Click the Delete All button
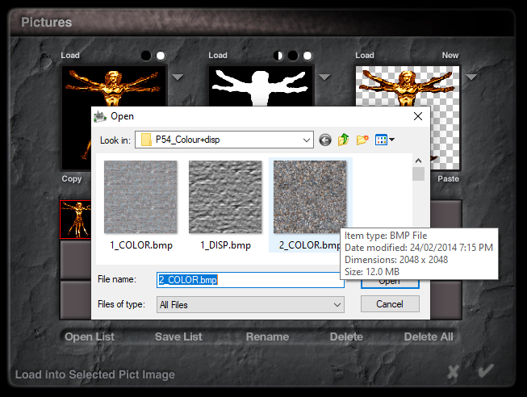The height and width of the screenshot is (397, 527). 429,336
